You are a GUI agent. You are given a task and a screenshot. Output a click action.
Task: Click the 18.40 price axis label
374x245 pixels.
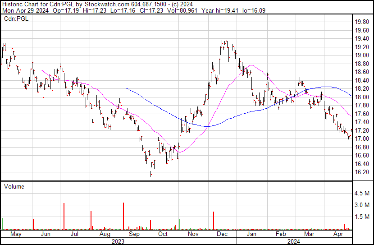coord(362,80)
